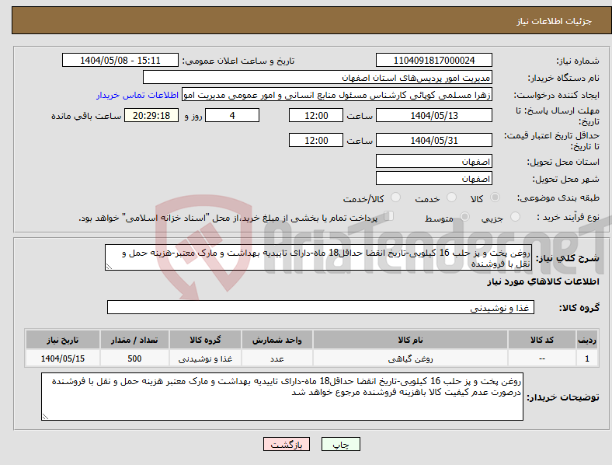Click the تعداد / مقدار column header

click(x=134, y=340)
